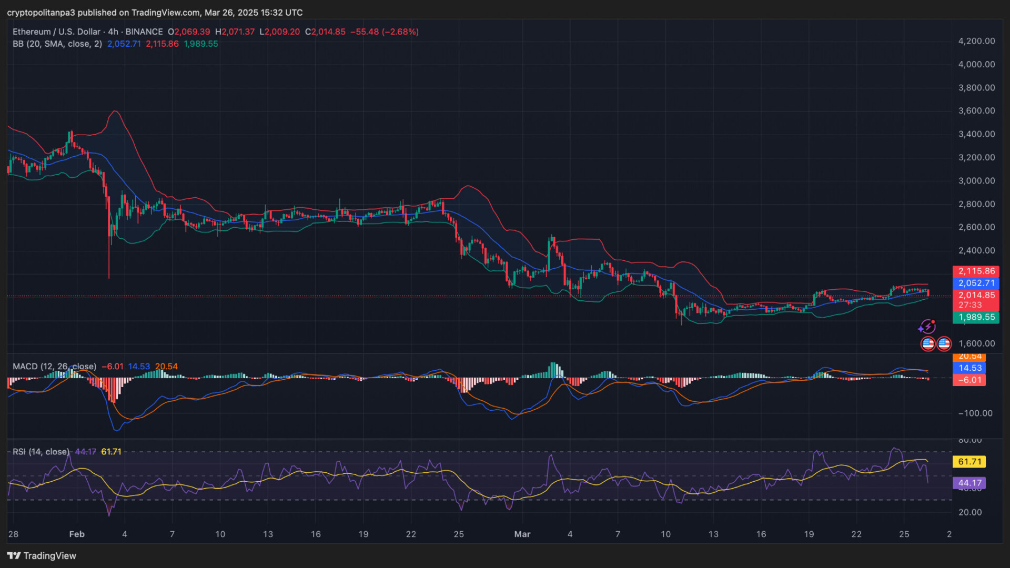Click the blue 14.53 MACD value label

click(969, 368)
